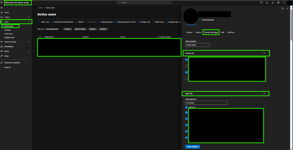
Task: Open the Show apps for All licenses dropdown
Action: point(206,103)
